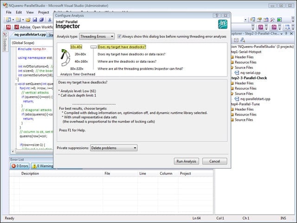The image size is (297, 223).
Task: Select nq-parallelstart.cpp in Solution Explorer
Action: click(x=255, y=99)
